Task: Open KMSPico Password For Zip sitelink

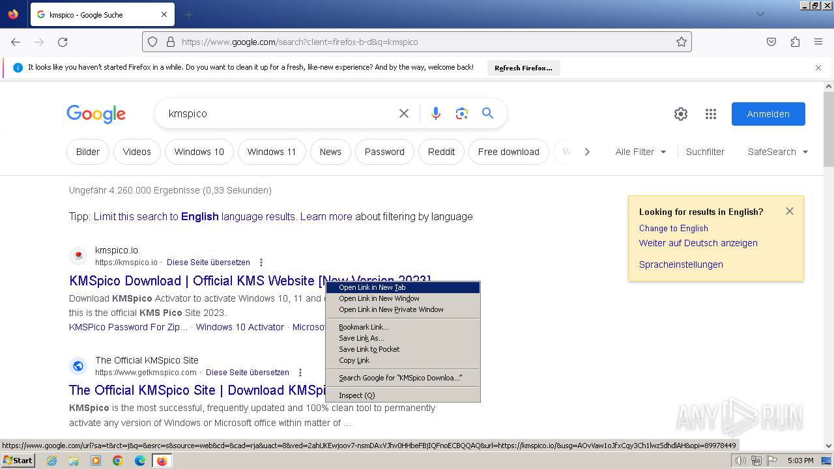Action: 128,327
